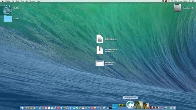Click the date and time display

[181, 1]
